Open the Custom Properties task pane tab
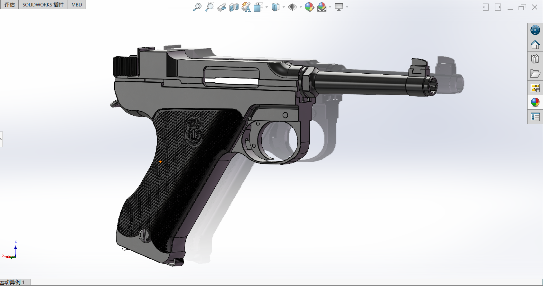The image size is (543, 286). 535,117
